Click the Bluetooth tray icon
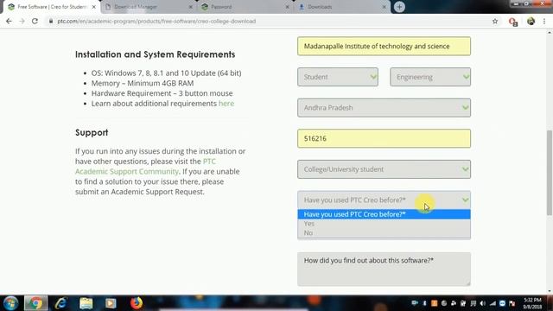Viewport: 553px width, 311px height. tap(424, 303)
